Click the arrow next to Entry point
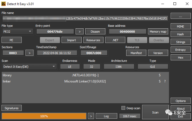192x121 pixels. click(x=80, y=32)
